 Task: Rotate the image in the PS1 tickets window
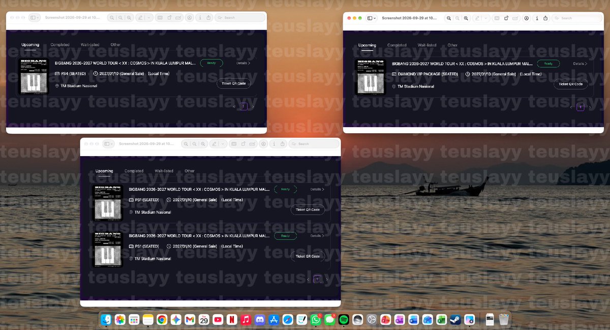(243, 144)
